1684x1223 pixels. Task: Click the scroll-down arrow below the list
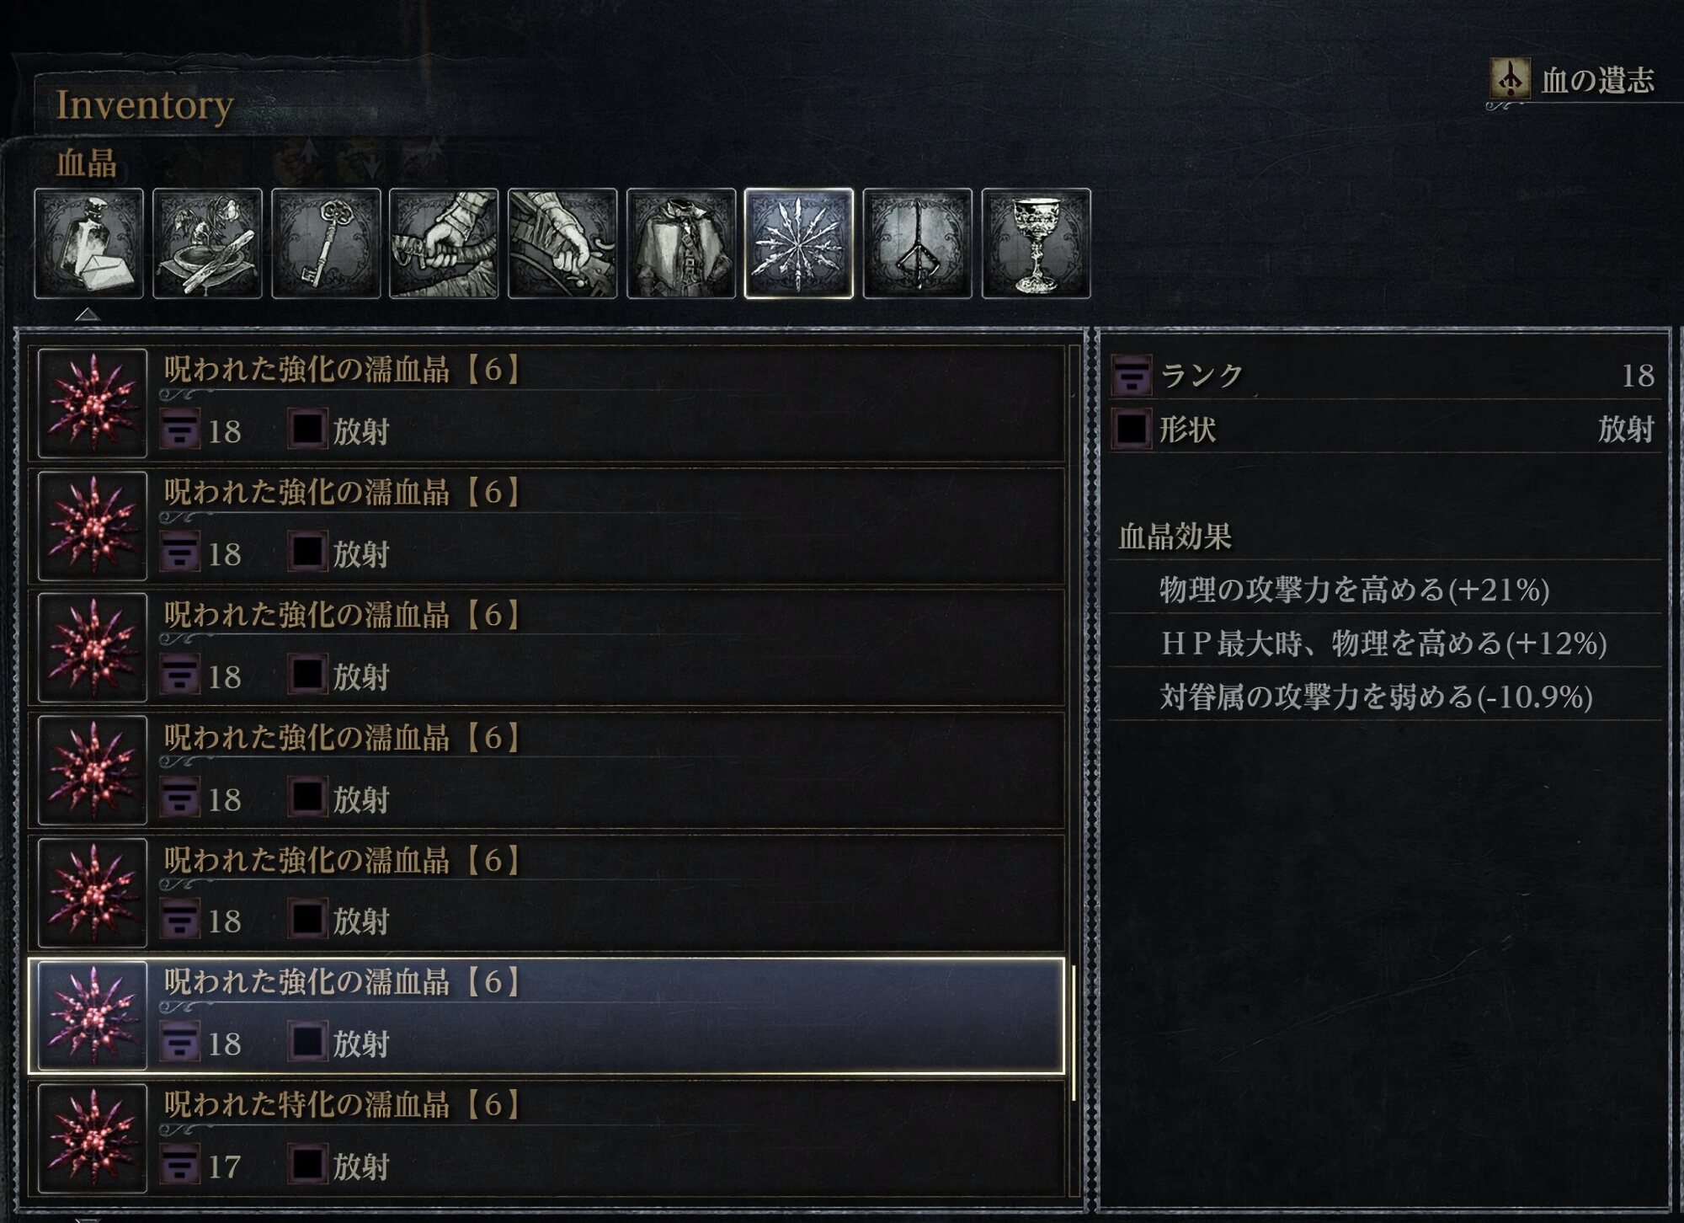tap(88, 1218)
